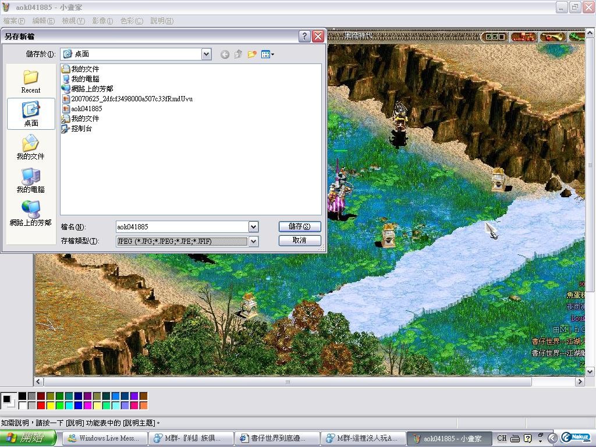The image size is (596, 447).
Task: Select 控制台 shortcut in the file list
Action: [77, 129]
